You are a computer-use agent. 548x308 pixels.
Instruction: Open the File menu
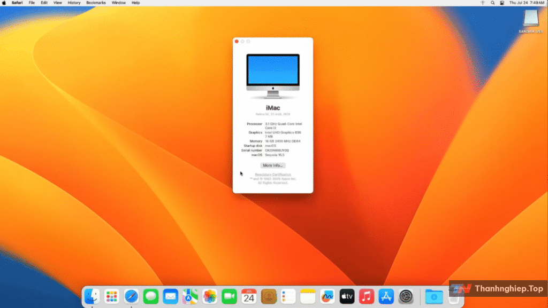pos(32,3)
